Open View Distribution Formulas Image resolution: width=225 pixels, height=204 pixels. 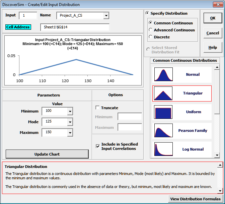(x=195, y=199)
